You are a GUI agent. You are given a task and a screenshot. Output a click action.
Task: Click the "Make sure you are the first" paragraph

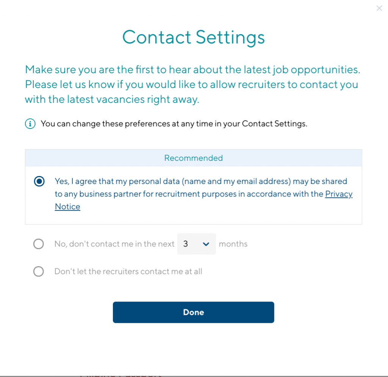point(192,70)
